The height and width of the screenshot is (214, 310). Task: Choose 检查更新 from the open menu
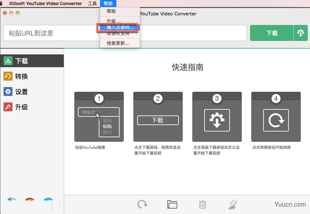point(119,43)
